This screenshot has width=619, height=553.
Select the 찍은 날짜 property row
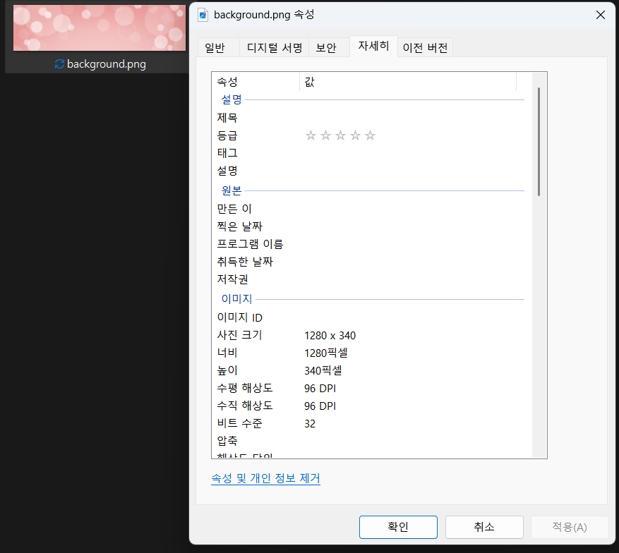click(371, 226)
